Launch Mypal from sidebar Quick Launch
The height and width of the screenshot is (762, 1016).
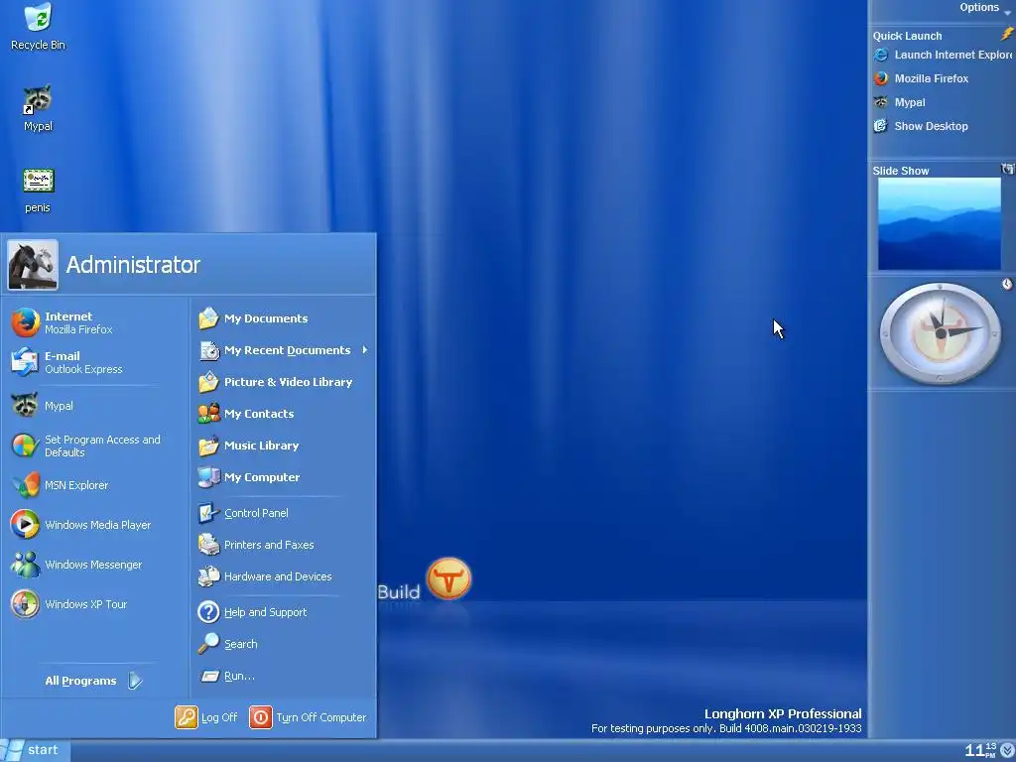(x=899, y=102)
